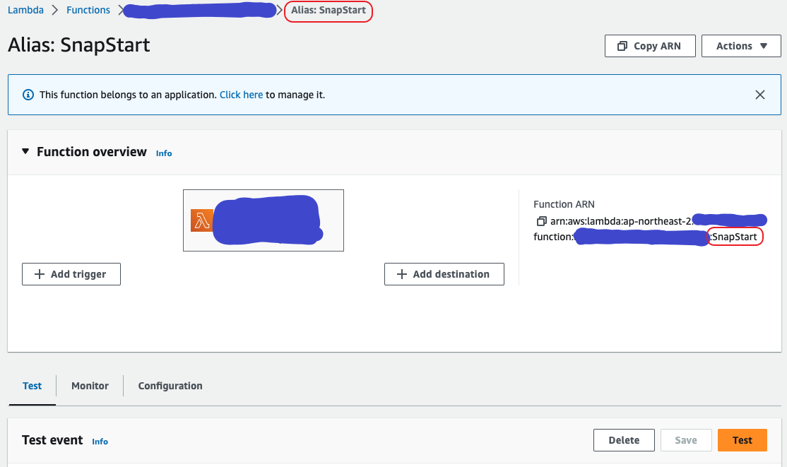Screen dimensions: 787x467
Task: Collapse the Function overview section
Action: point(26,152)
